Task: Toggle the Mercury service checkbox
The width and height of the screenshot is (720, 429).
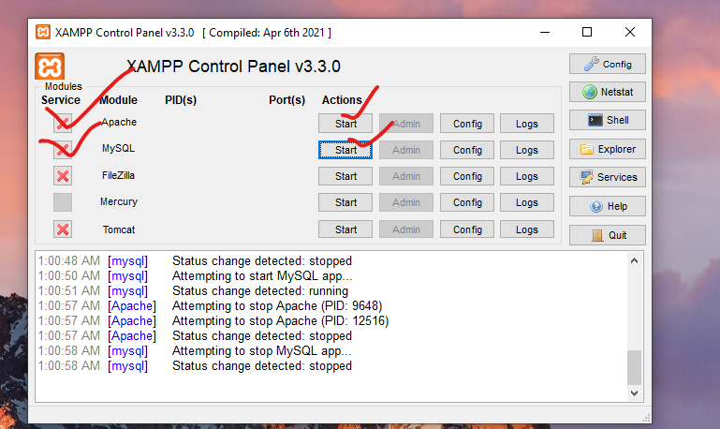Action: (x=63, y=202)
